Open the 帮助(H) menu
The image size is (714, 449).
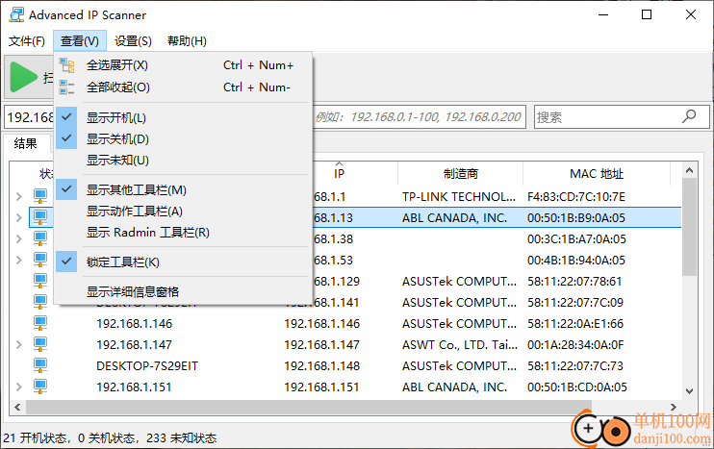pyautogui.click(x=187, y=41)
